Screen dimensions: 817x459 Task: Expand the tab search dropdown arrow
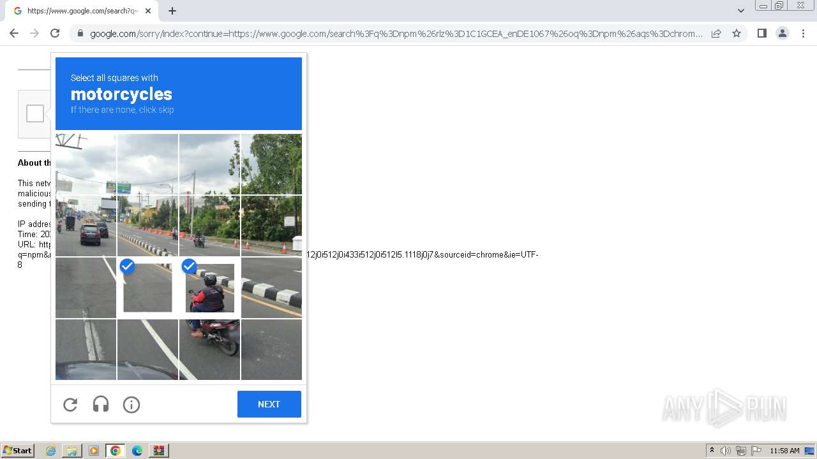[741, 11]
